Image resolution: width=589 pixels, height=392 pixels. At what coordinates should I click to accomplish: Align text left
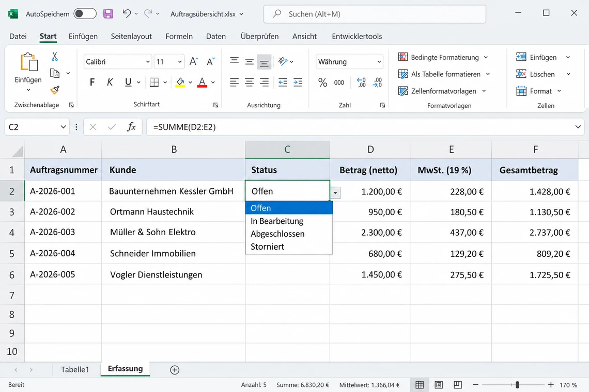click(235, 83)
